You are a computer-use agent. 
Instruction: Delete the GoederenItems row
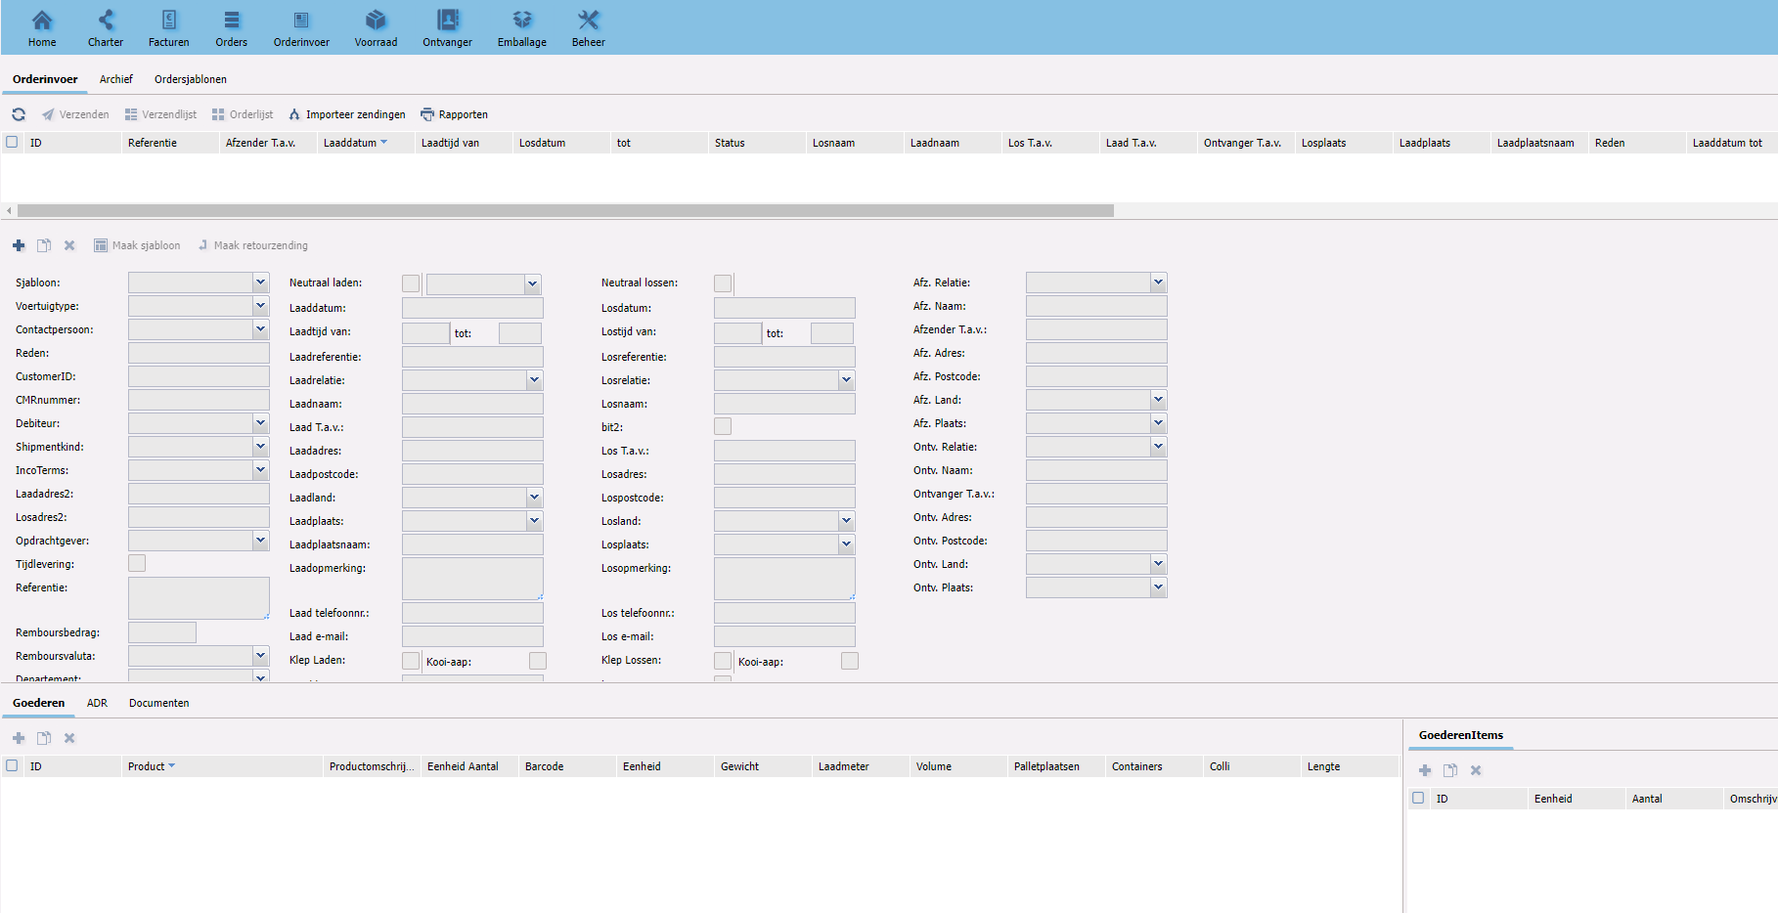[1476, 770]
